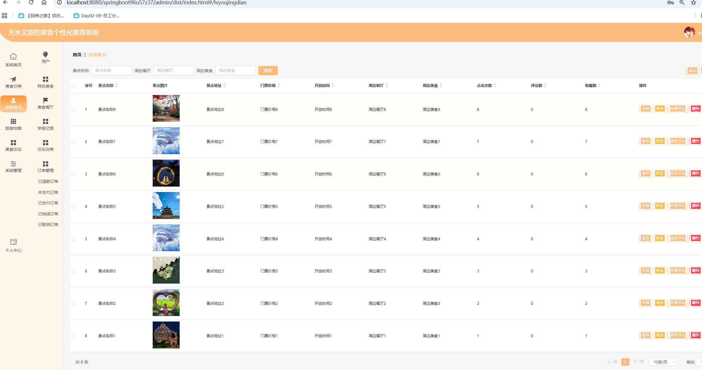
Task: Open the 已支付订单 submenu item
Action: click(x=48, y=203)
